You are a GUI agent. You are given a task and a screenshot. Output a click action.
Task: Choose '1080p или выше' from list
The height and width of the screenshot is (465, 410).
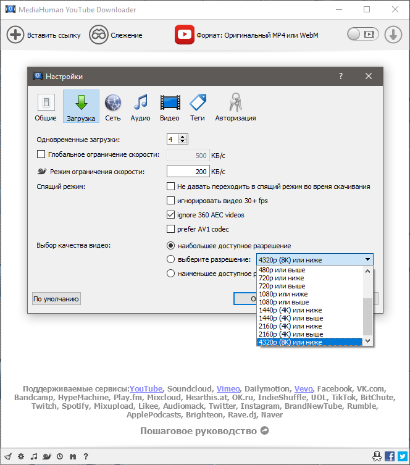tap(309, 302)
